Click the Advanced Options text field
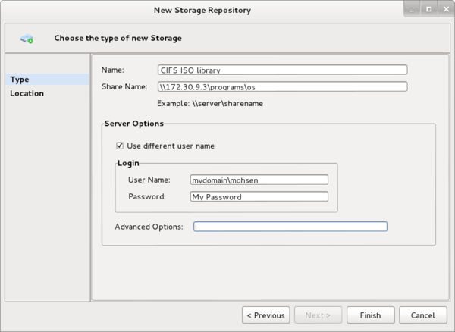The height and width of the screenshot is (332, 455). click(x=290, y=227)
